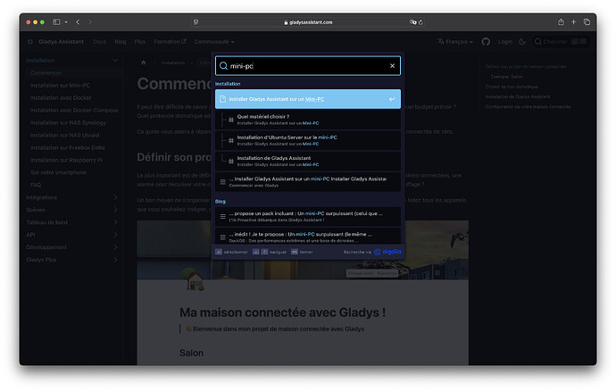Open the Français language dropdown
This screenshot has height=391, width=616.
455,42
